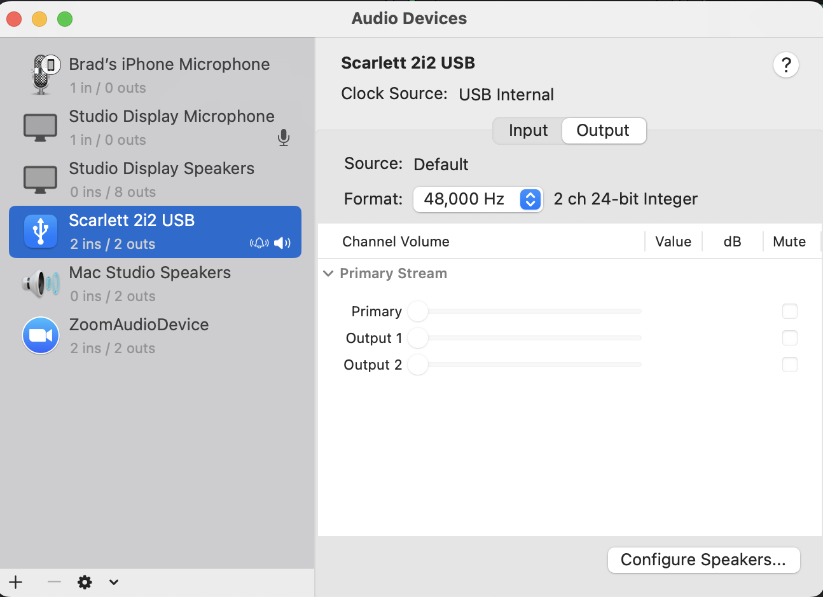Open the 48,000 Hz format dropdown
Viewport: 823px width, 597px height.
point(478,199)
